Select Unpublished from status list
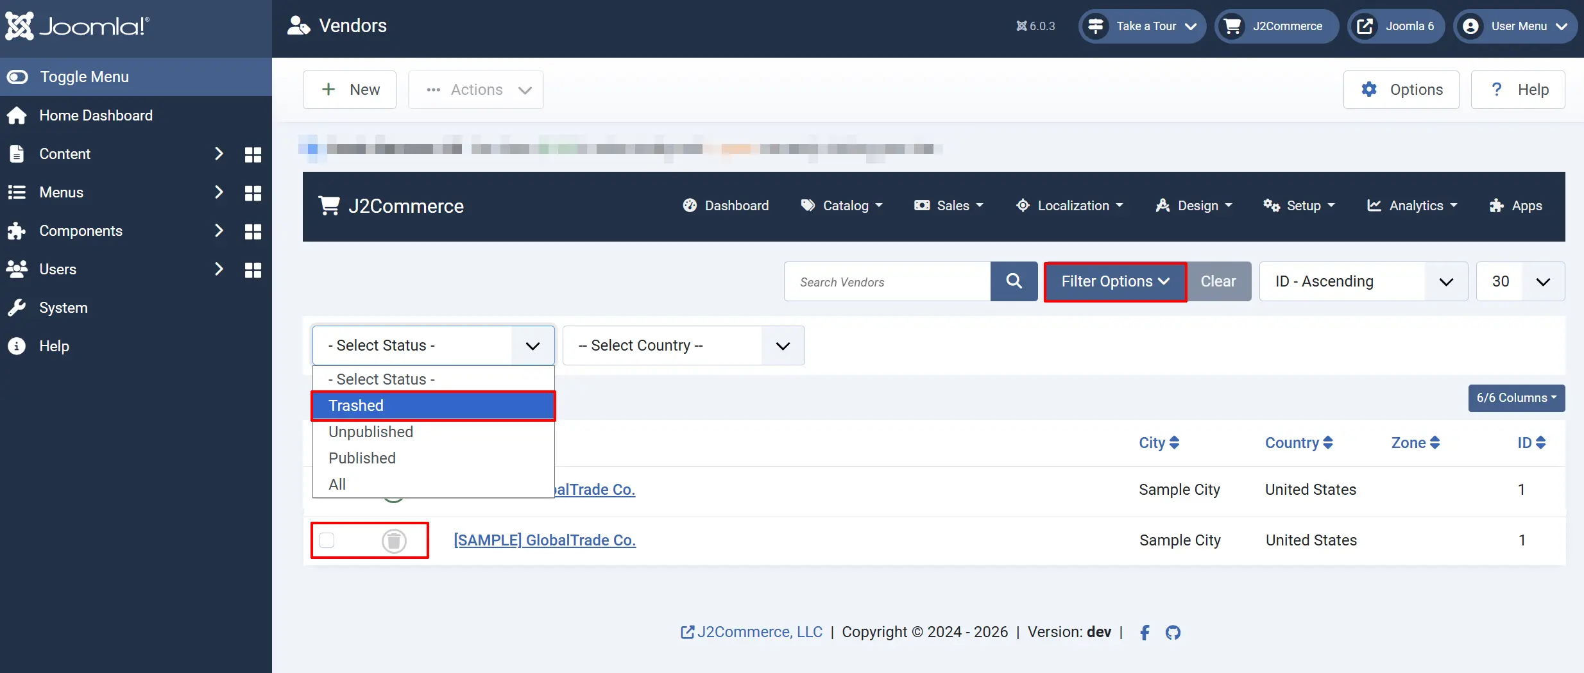 (434, 432)
